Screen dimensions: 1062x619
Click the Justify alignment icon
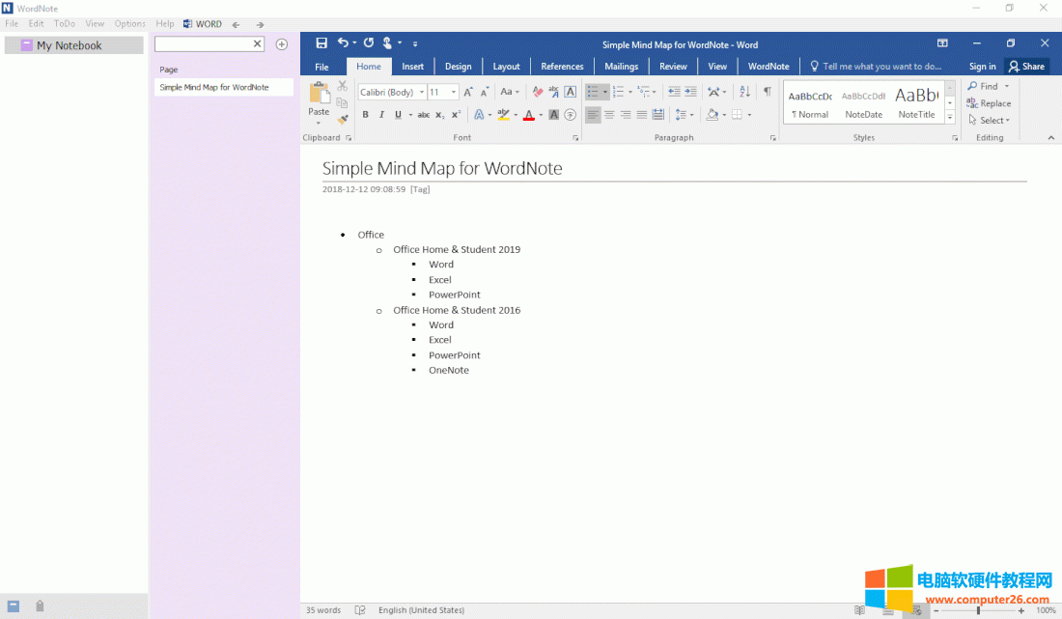tap(642, 115)
